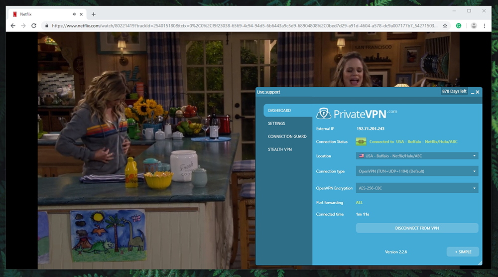
Task: Open a new Chrome tab
Action: 94,14
